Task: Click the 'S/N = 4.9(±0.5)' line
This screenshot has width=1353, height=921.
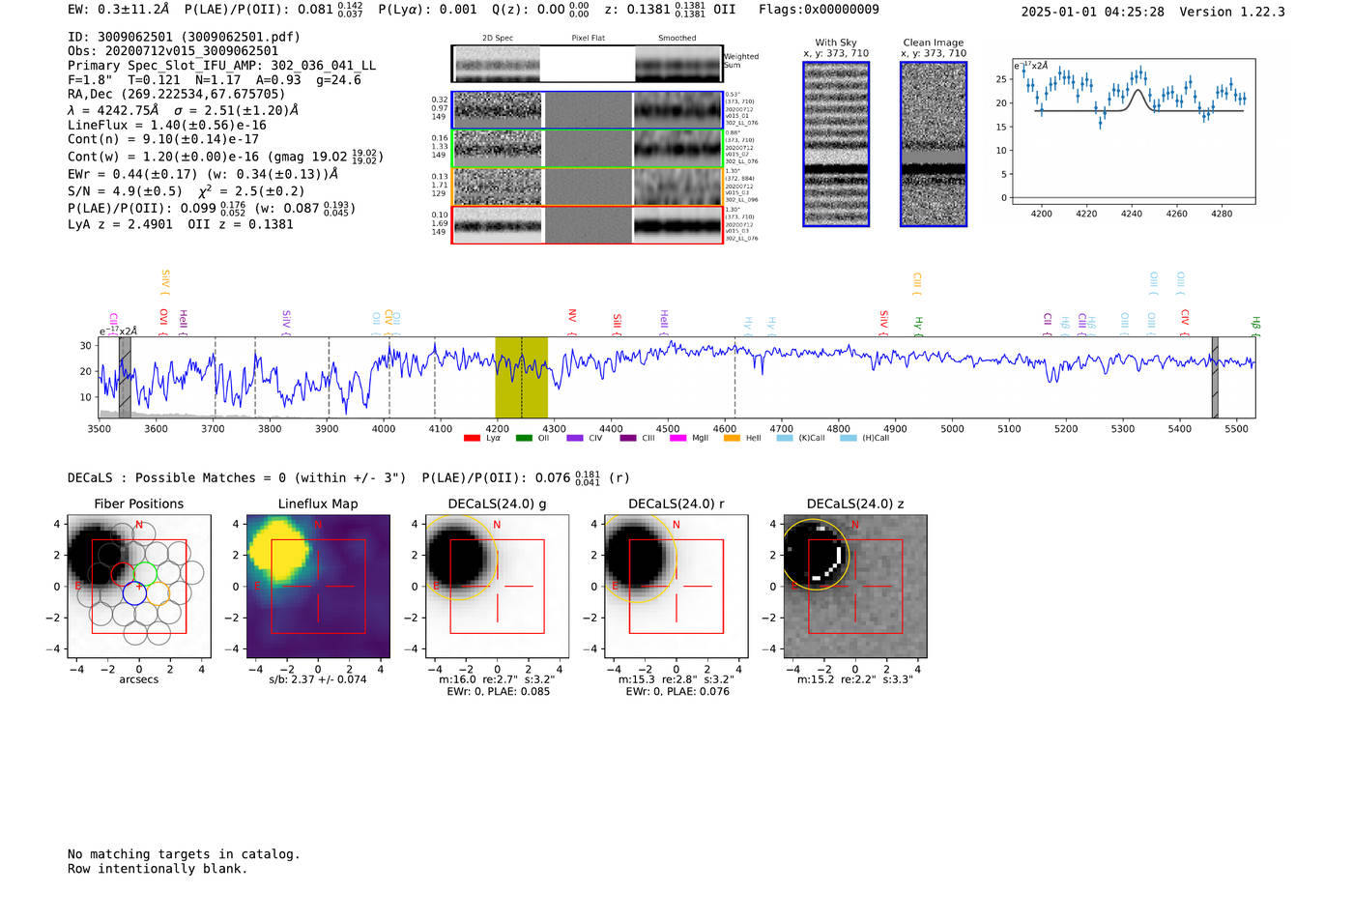Action: [126, 191]
